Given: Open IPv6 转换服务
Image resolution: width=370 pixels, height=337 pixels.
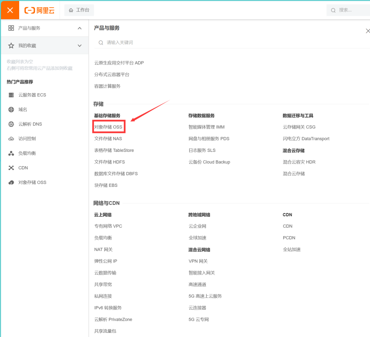Looking at the screenshot, I should pos(108,308).
